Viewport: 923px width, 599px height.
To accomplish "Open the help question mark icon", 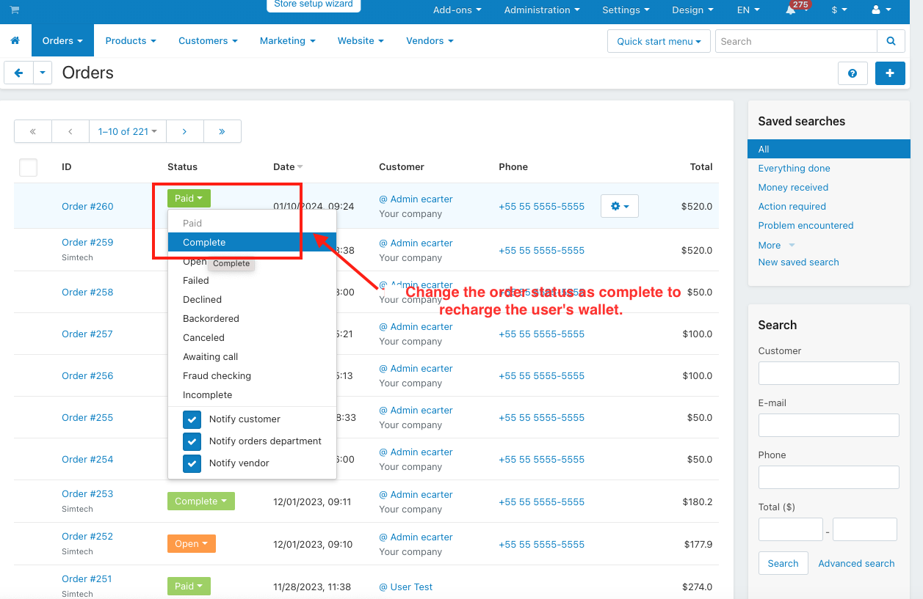I will (853, 73).
